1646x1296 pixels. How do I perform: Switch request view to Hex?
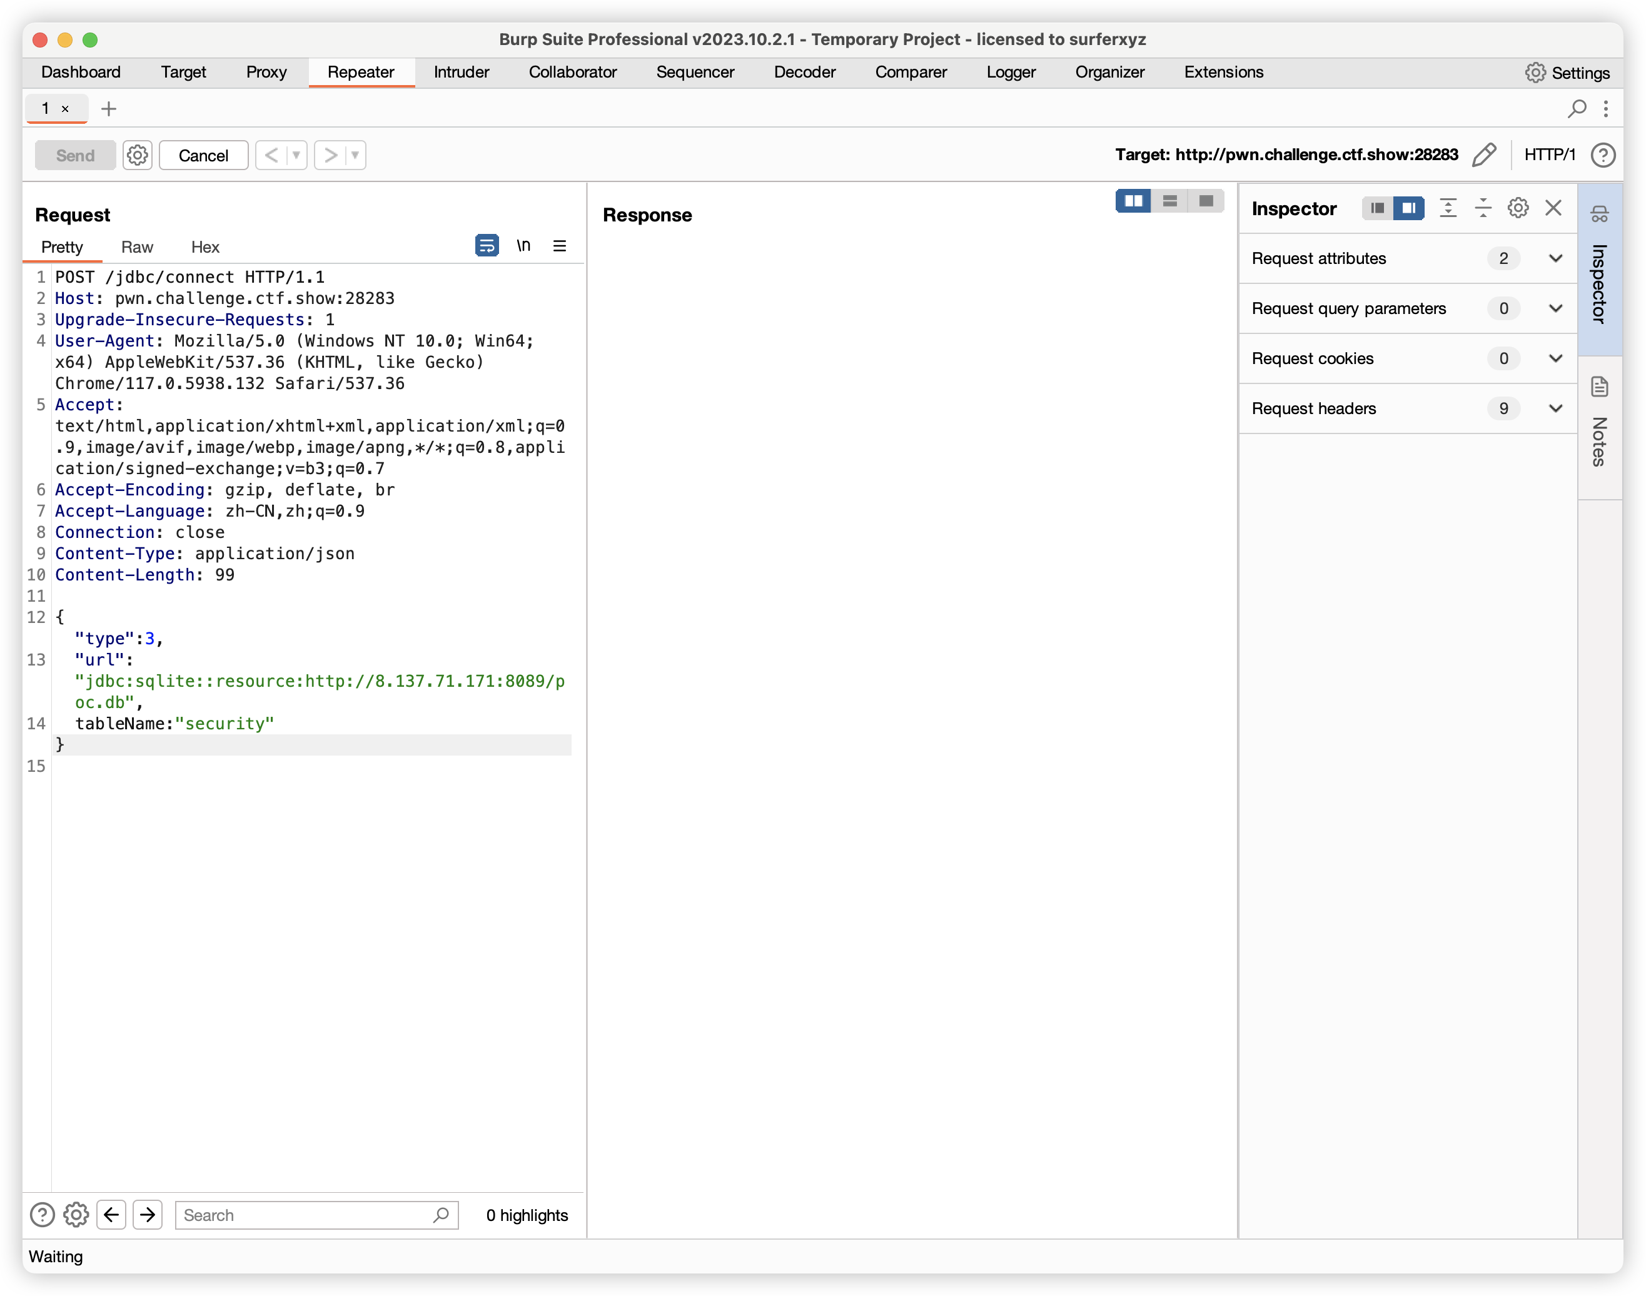(x=204, y=246)
